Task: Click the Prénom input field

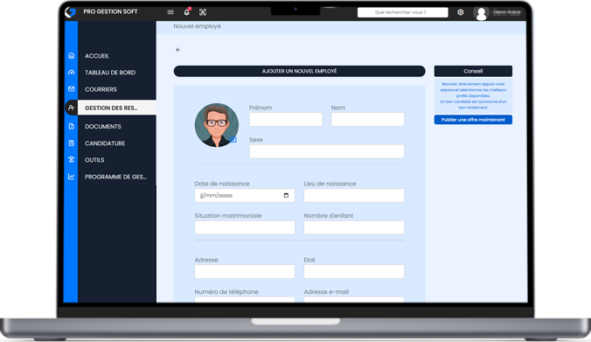Action: [x=286, y=120]
